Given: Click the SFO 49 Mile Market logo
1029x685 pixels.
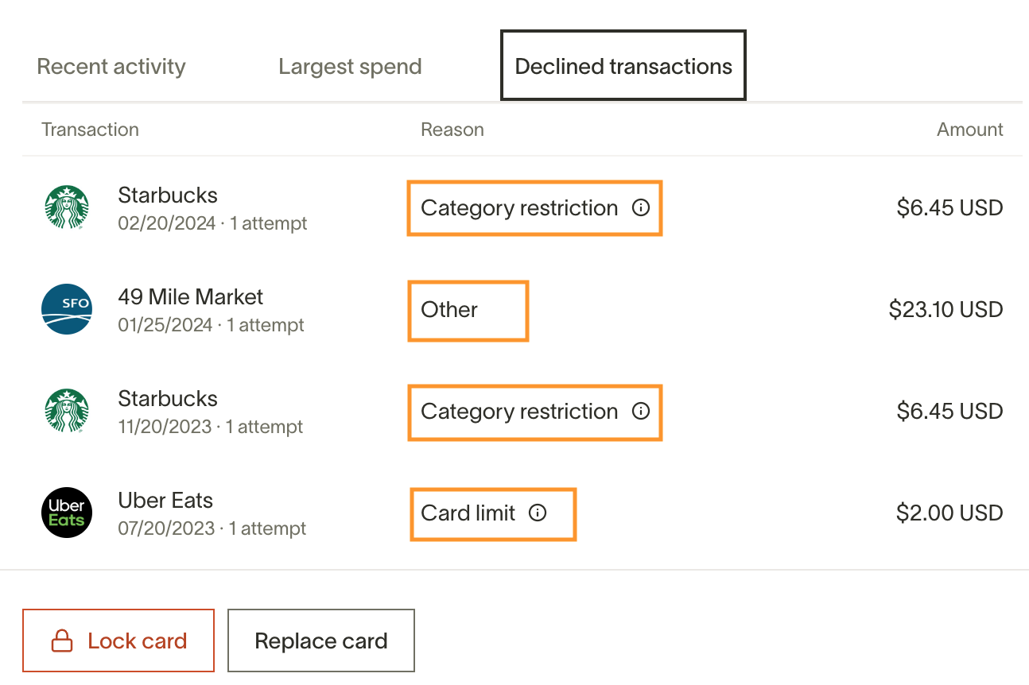Looking at the screenshot, I should [x=67, y=310].
